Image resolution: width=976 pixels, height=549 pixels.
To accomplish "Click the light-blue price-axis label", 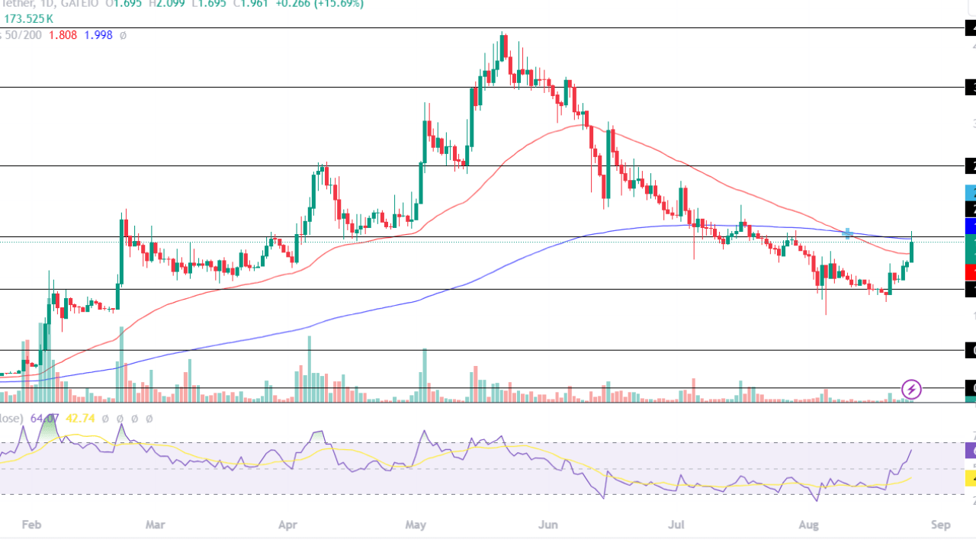I will pos(970,192).
